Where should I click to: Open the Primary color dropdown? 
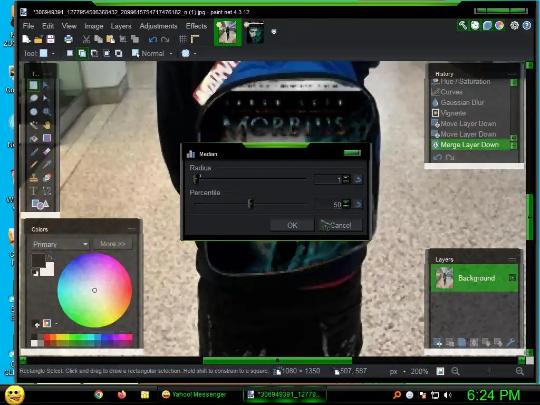click(x=60, y=244)
